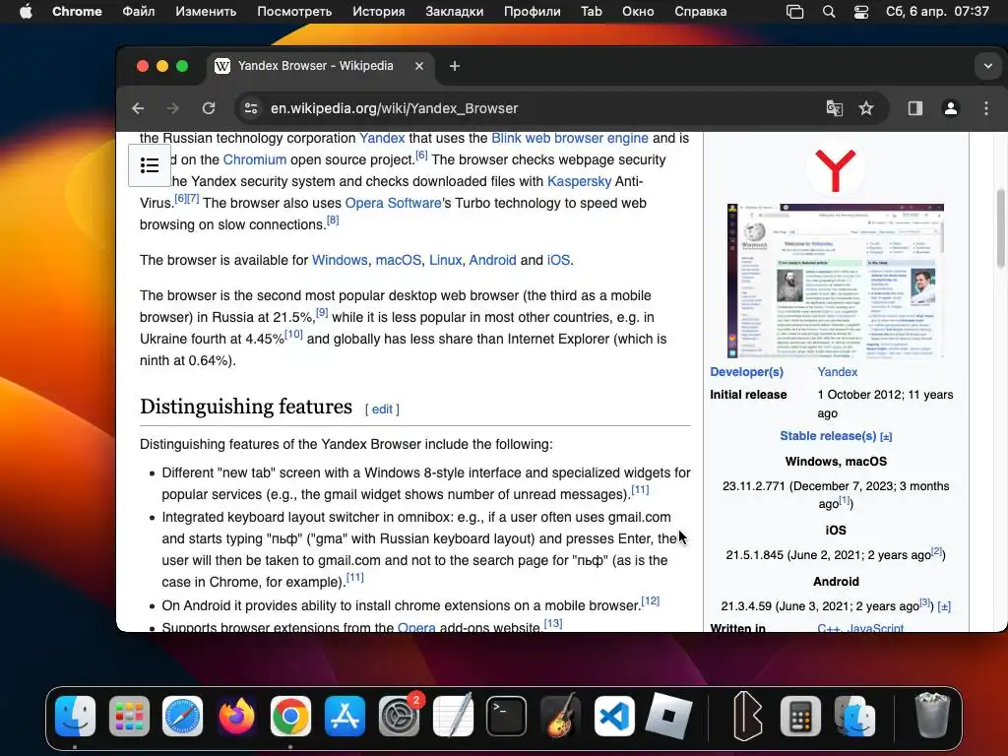Open the Yandex Browser screenshot thumbnail
This screenshot has height=756, width=1008.
835,281
